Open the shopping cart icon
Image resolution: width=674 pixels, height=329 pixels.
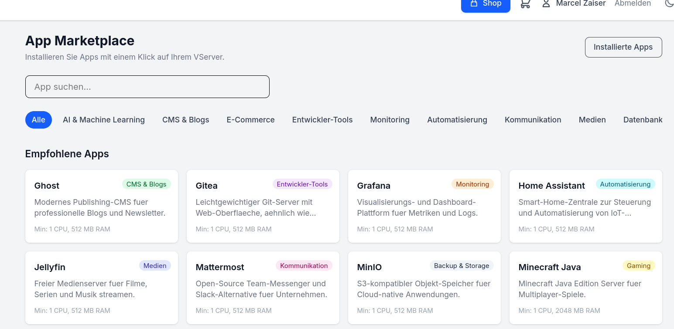(525, 3)
